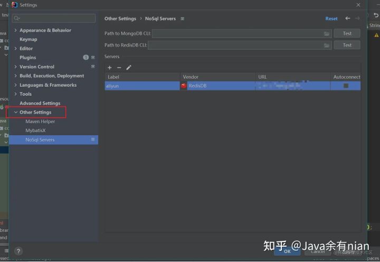The width and height of the screenshot is (380, 262).
Task: Expand the Tools section
Action: 15,94
